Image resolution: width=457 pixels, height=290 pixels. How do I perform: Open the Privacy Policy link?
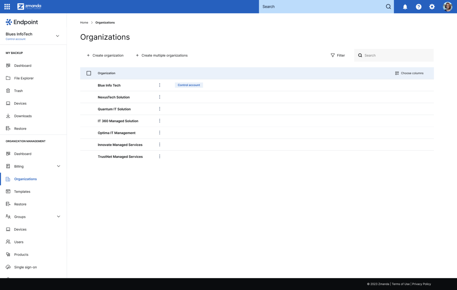421,284
